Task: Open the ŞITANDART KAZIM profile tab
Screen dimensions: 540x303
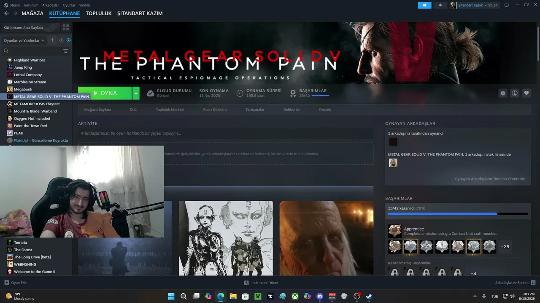Action: click(x=140, y=13)
